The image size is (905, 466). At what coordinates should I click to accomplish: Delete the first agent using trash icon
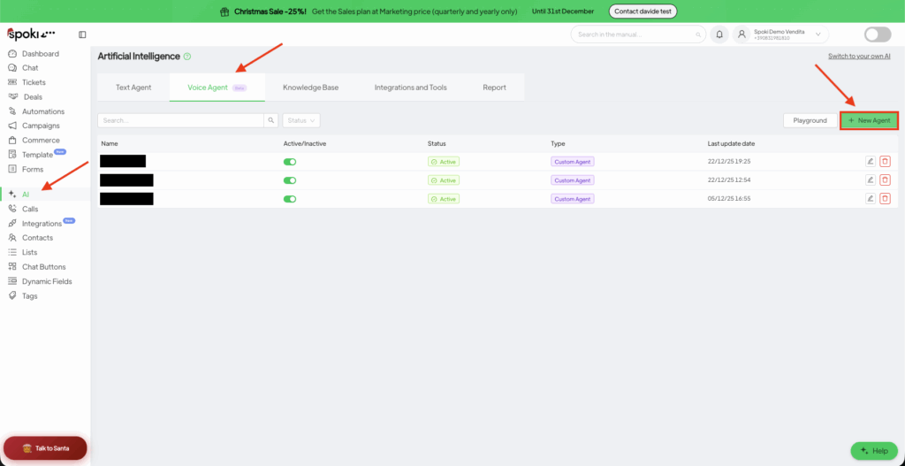click(x=885, y=161)
